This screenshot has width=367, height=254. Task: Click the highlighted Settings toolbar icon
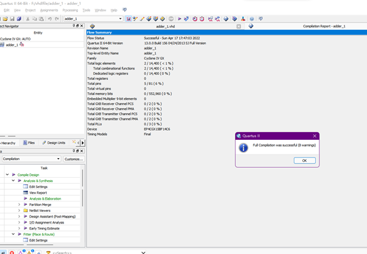[129, 19]
